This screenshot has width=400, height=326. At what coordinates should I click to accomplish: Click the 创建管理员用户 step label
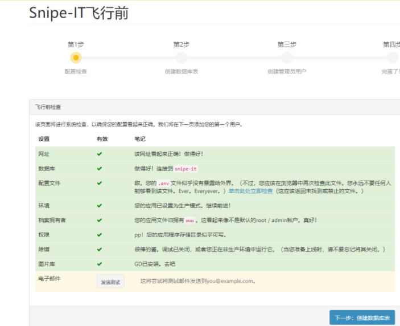pos(287,72)
